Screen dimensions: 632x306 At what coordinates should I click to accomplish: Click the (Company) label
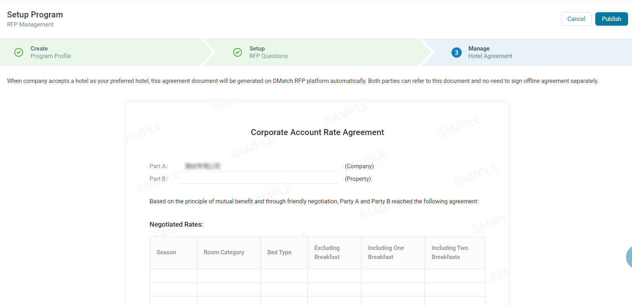[x=359, y=166]
